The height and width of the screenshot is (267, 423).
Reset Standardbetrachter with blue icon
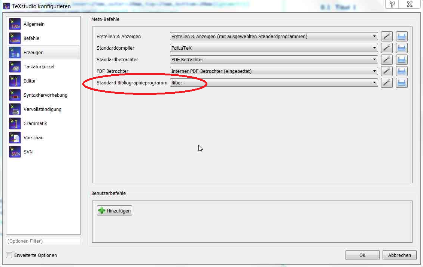[x=402, y=59]
